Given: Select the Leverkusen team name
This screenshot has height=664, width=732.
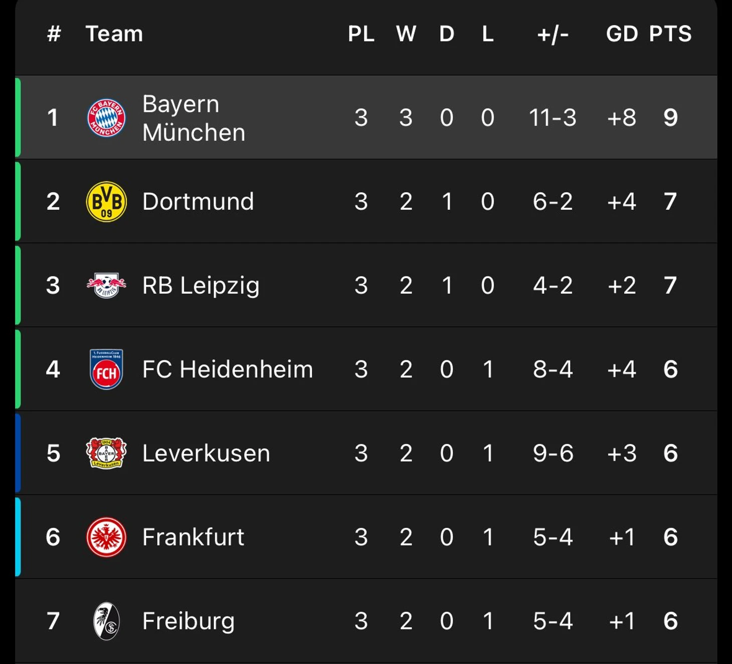Looking at the screenshot, I should click(x=206, y=453).
